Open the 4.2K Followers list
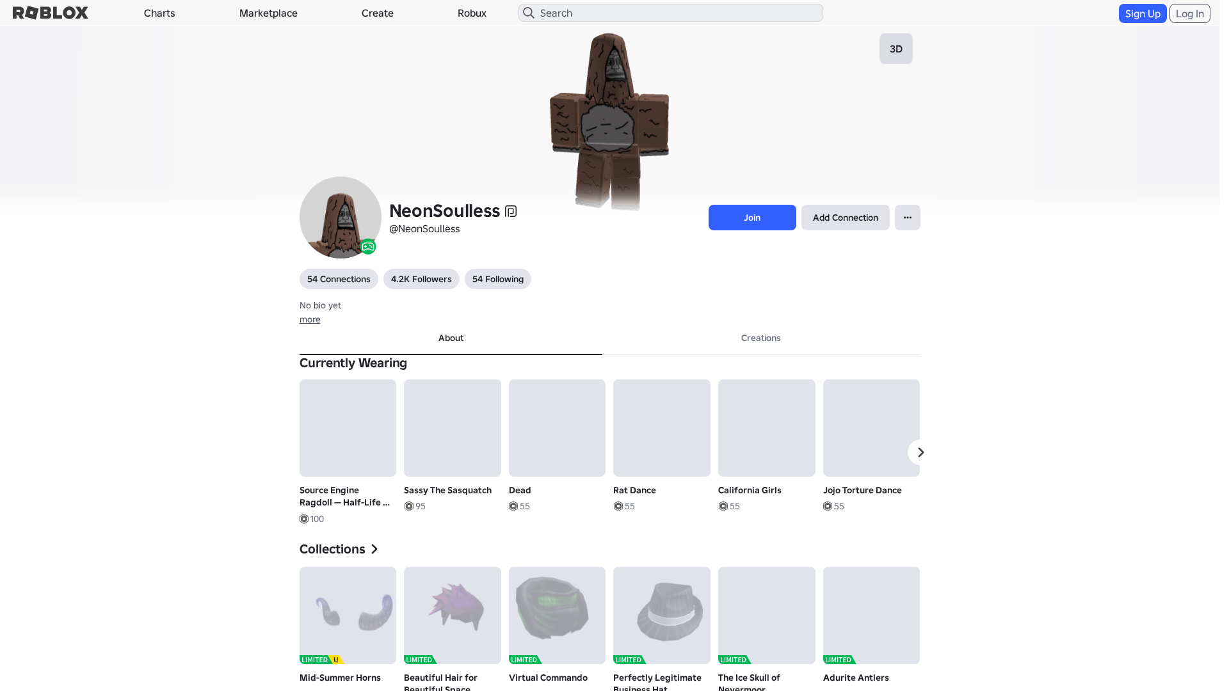 point(421,279)
